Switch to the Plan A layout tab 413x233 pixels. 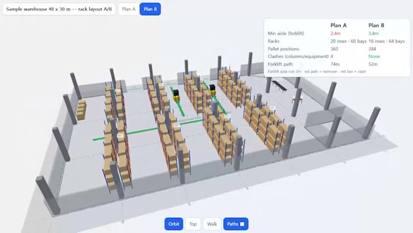tap(129, 9)
